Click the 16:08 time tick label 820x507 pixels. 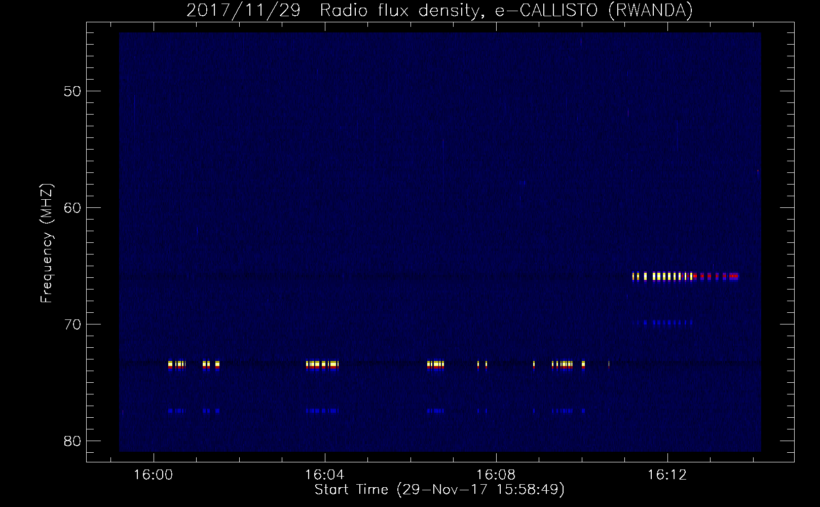click(496, 475)
